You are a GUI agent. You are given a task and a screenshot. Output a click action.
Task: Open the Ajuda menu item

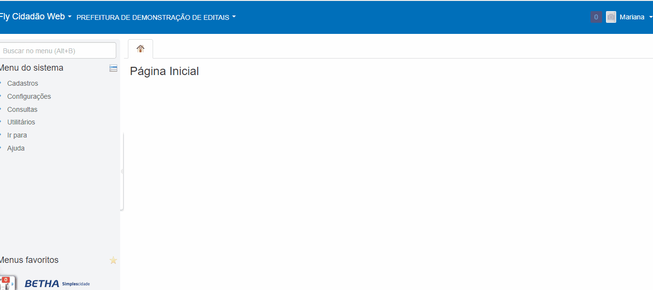16,148
